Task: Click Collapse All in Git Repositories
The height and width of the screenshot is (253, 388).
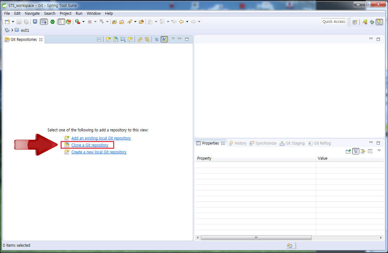Action: (x=99, y=40)
